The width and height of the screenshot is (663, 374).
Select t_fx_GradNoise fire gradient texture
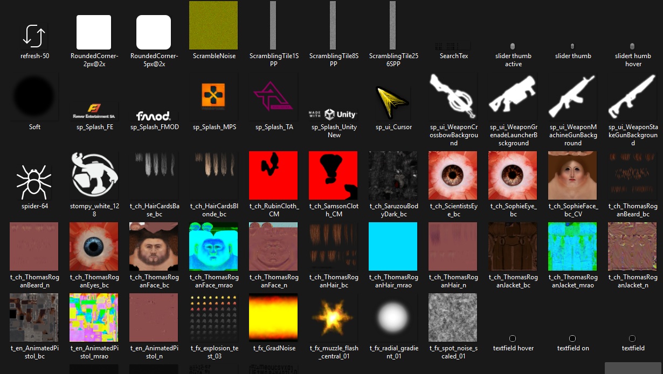(x=273, y=317)
